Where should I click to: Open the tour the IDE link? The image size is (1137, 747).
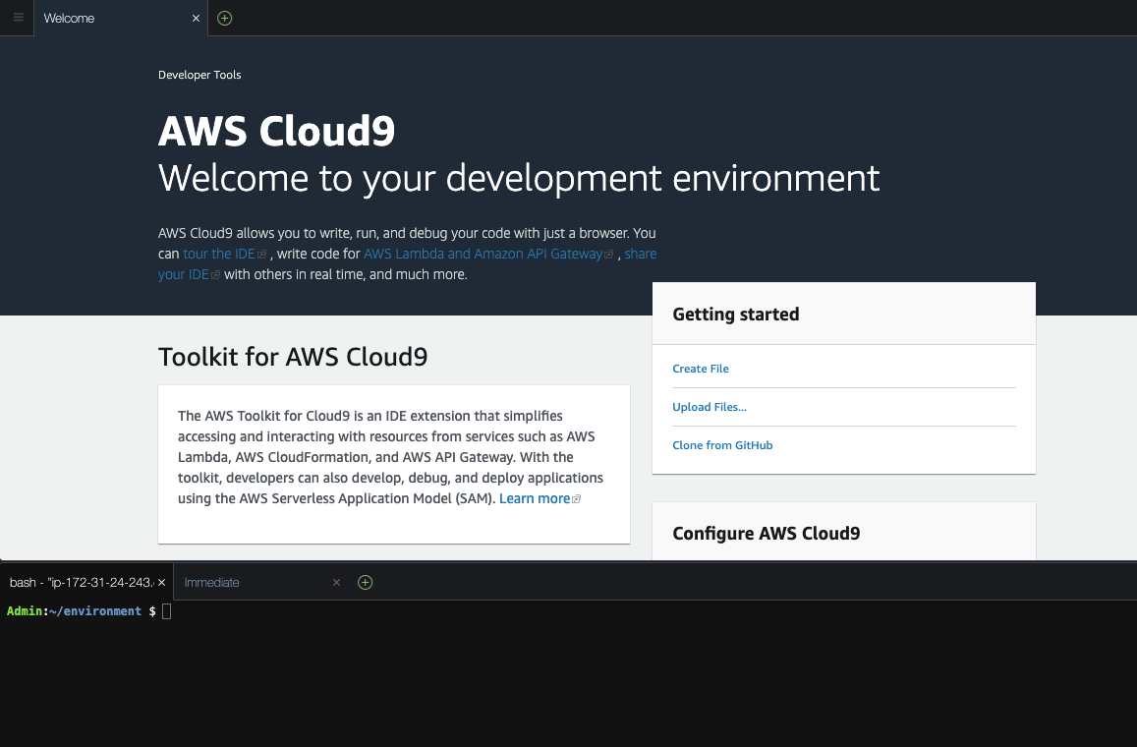pos(218,254)
